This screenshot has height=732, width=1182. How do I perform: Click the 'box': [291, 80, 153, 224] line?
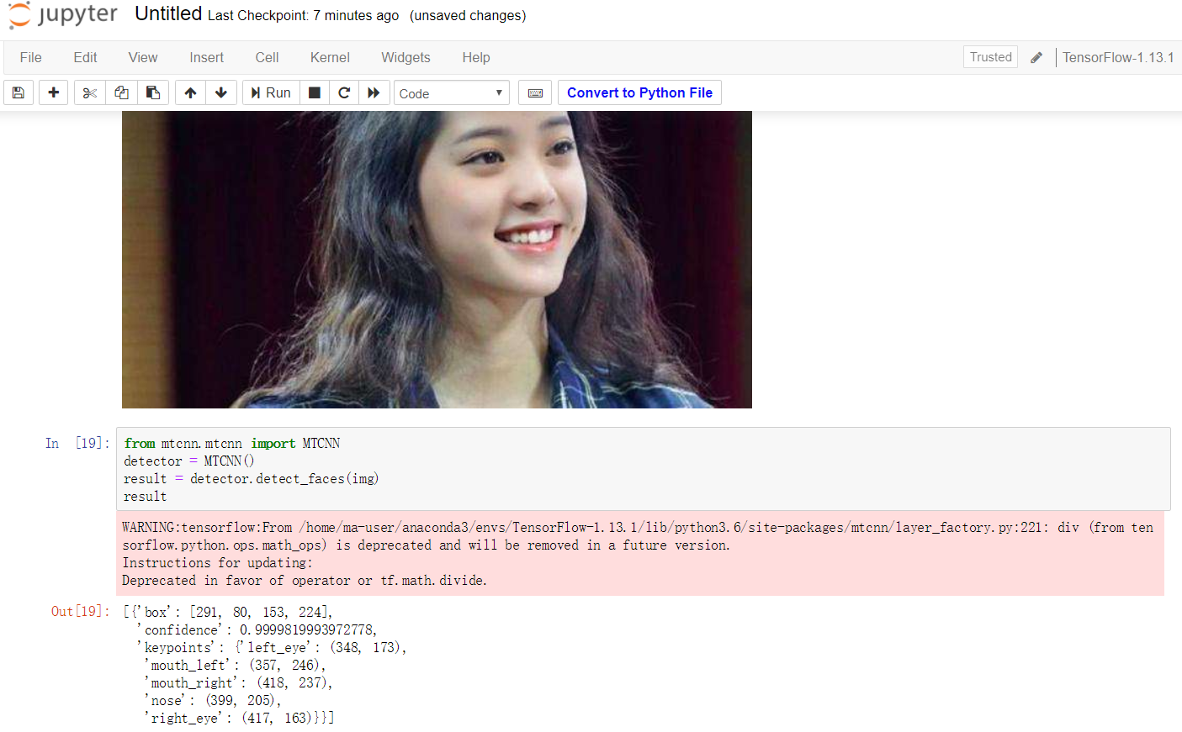tap(228, 612)
